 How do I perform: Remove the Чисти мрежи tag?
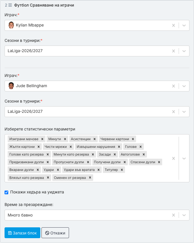71,147
